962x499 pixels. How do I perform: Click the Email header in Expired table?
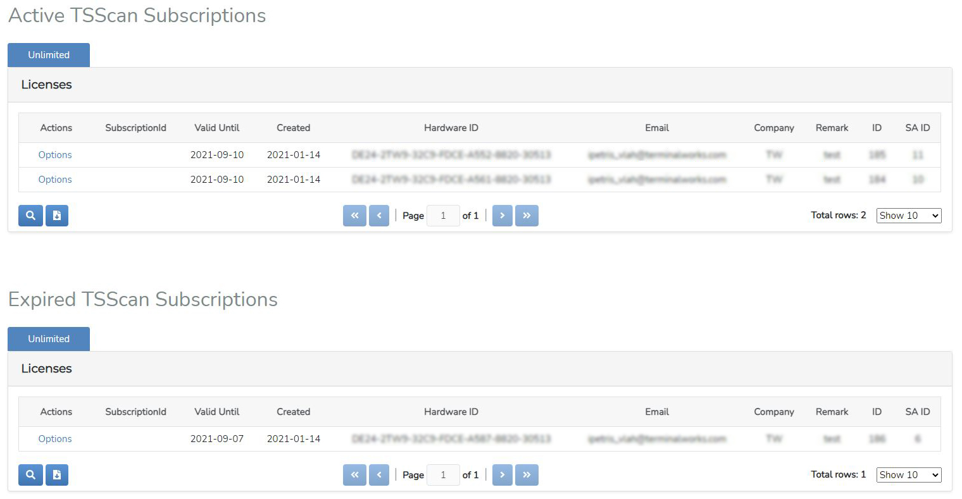[657, 412]
